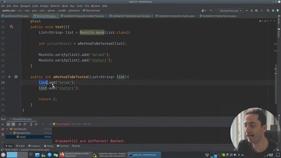This screenshot has height=158, width=281.
Task: Click the "Tests failed: 1, passed: 0" status message
Action: [x=27, y=150]
